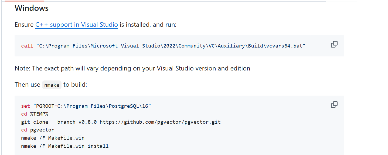
Task: Click the call vcvars64.bat command text
Action: [x=163, y=46]
